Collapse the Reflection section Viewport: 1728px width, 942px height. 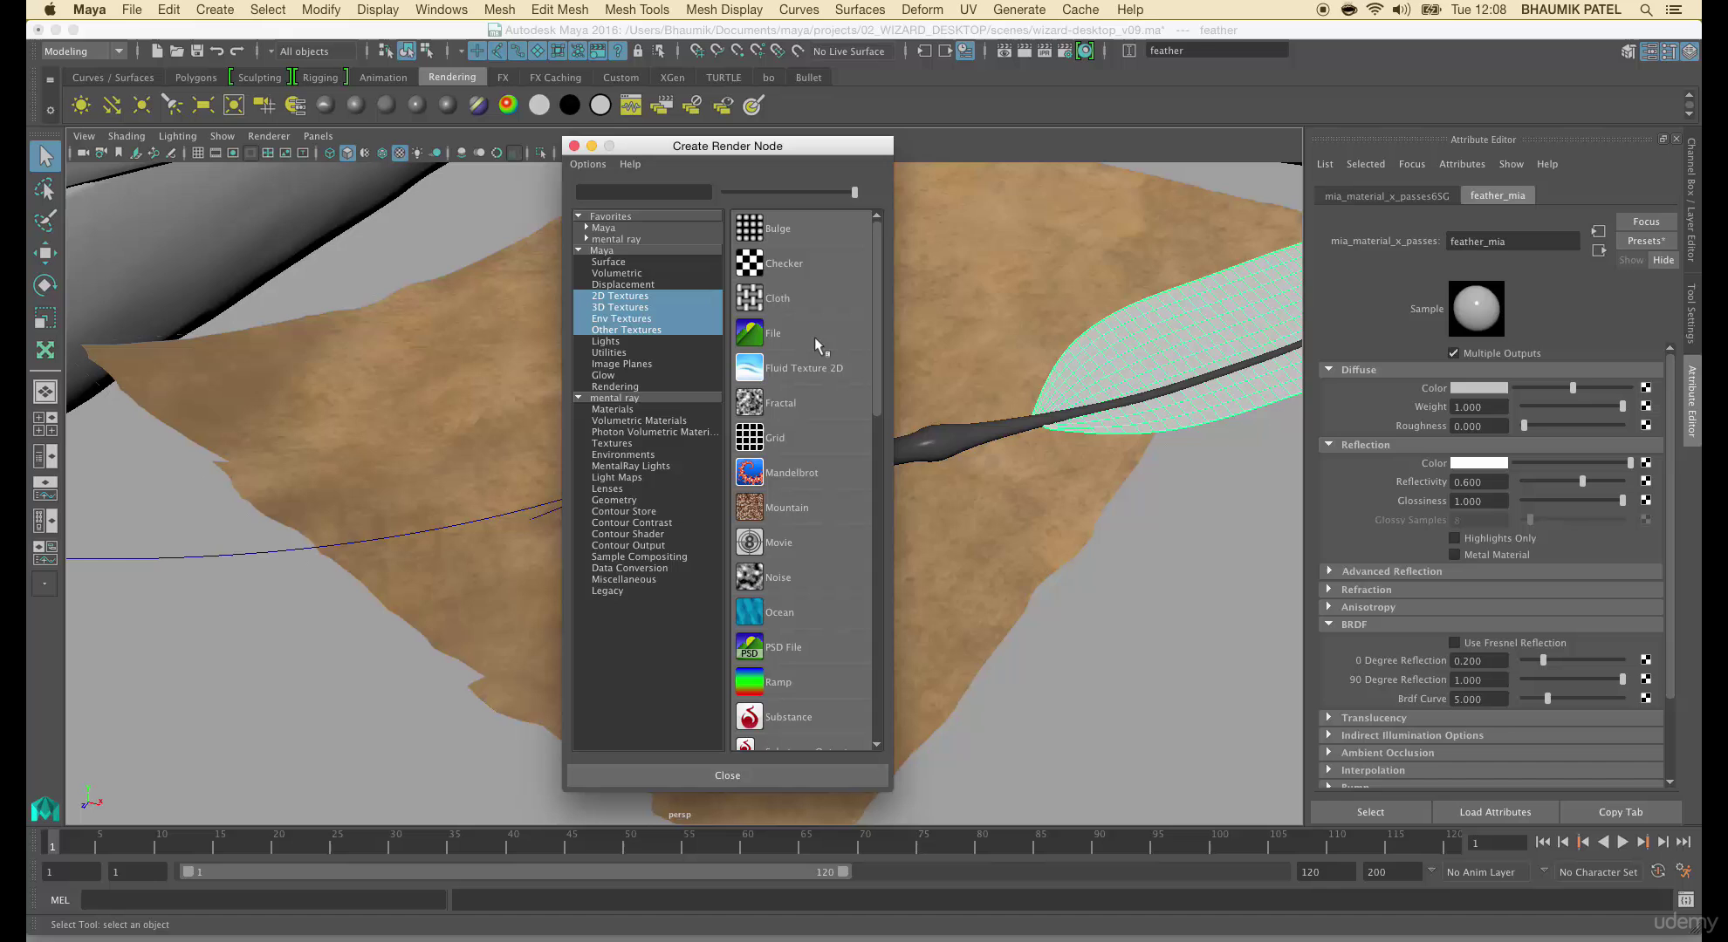point(1329,444)
